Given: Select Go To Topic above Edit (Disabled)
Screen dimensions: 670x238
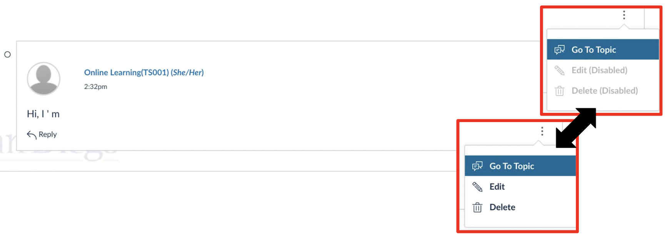Looking at the screenshot, I should coord(593,50).
